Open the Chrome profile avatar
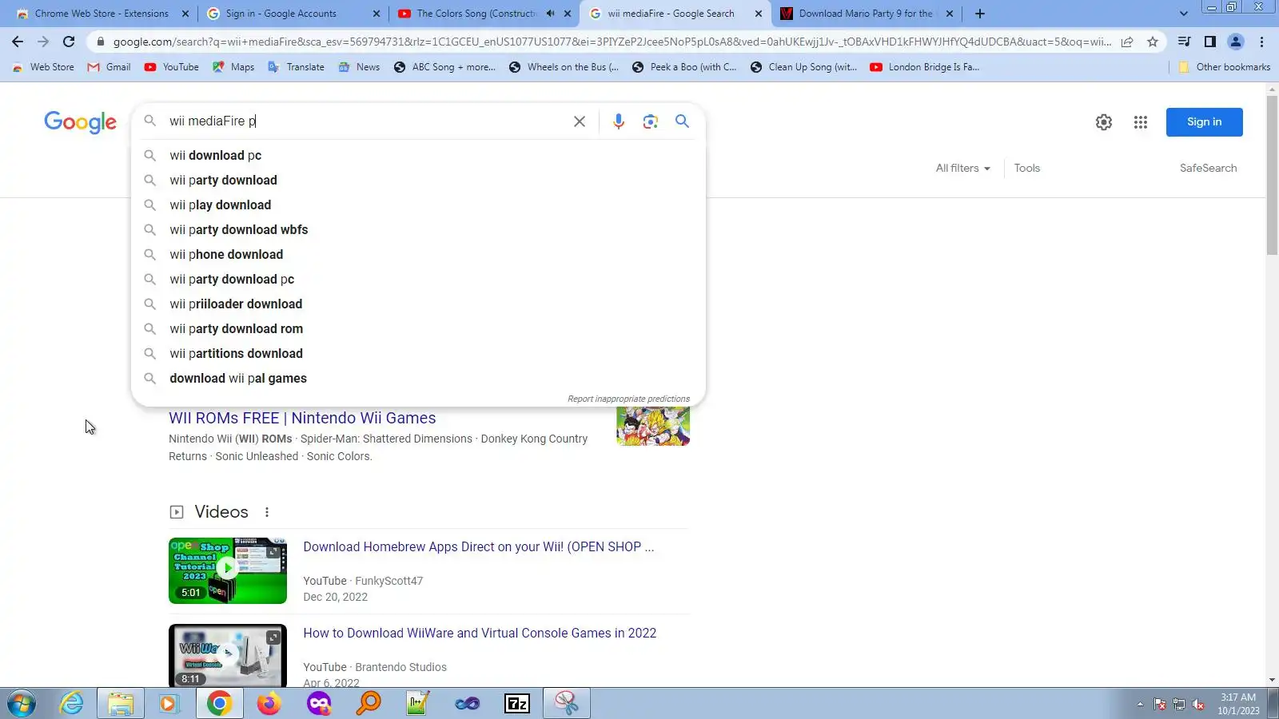Screen dimensions: 1279x719 point(1236,42)
